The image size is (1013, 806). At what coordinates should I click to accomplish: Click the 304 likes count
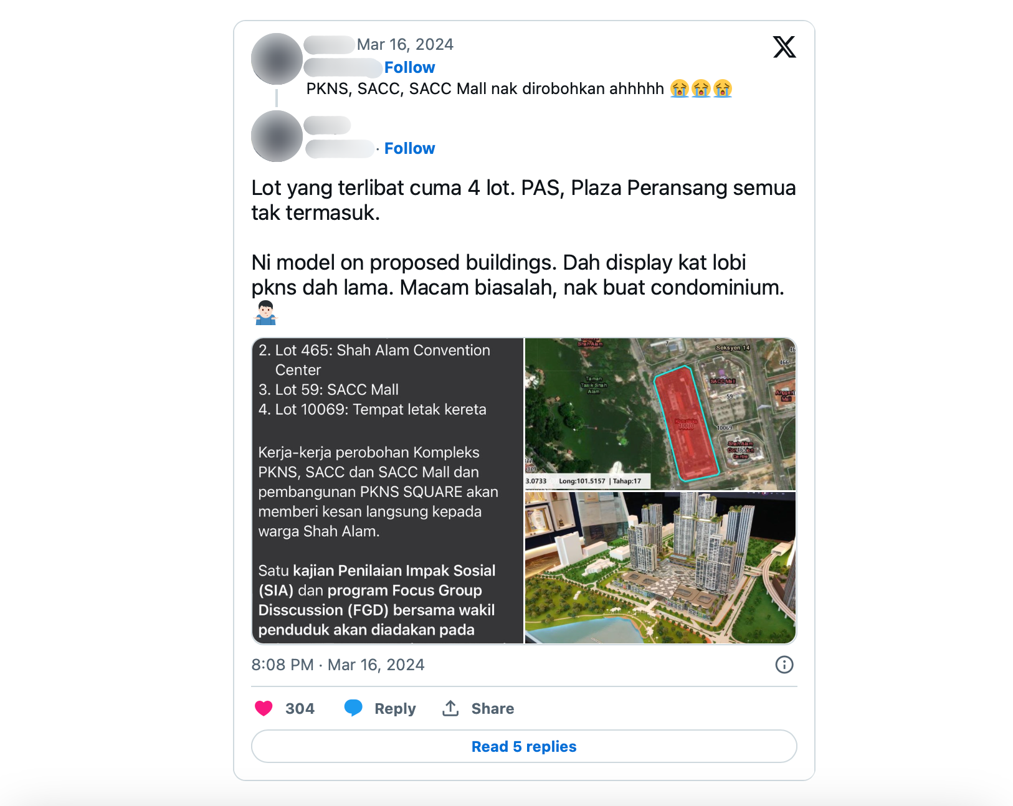(300, 709)
